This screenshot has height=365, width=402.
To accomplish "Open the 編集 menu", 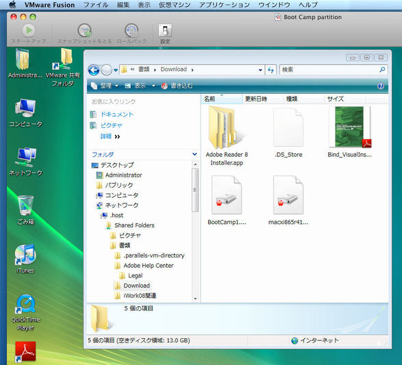I will click(x=123, y=5).
